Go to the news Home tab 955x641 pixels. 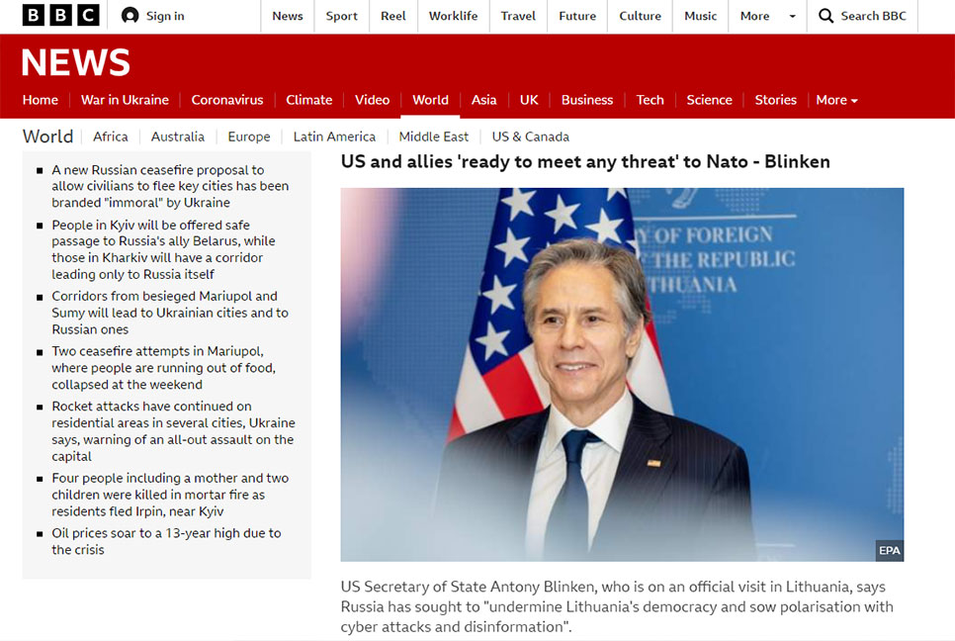[x=41, y=100]
